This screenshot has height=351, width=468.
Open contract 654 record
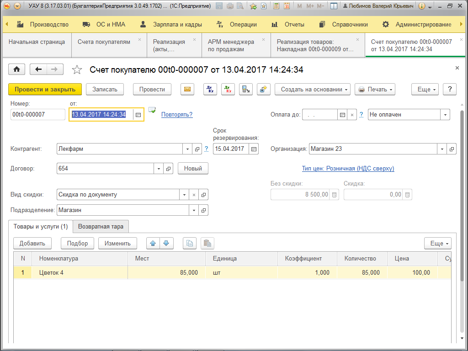click(168, 169)
